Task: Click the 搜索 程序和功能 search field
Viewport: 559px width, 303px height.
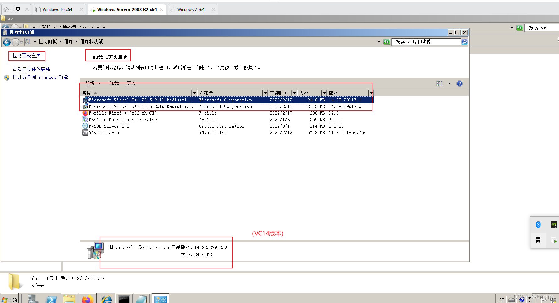Action: [x=426, y=42]
